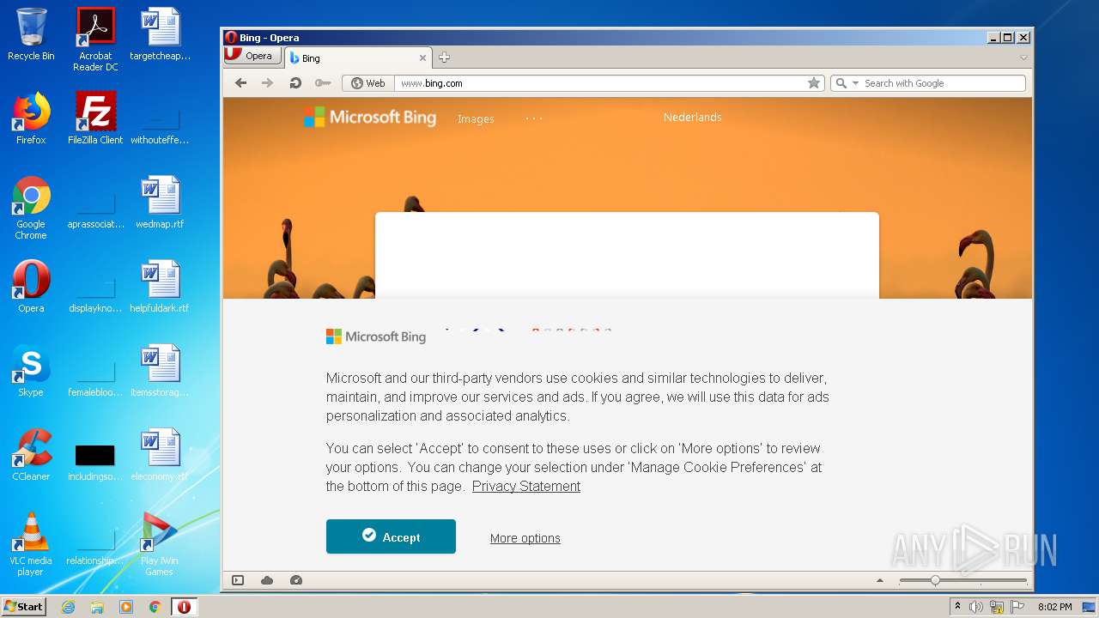Open media player from taskbar
Image resolution: width=1099 pixels, height=618 pixels.
click(126, 607)
